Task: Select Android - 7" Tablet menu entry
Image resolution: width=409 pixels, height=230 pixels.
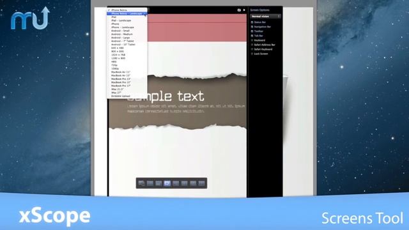Action: (x=127, y=41)
